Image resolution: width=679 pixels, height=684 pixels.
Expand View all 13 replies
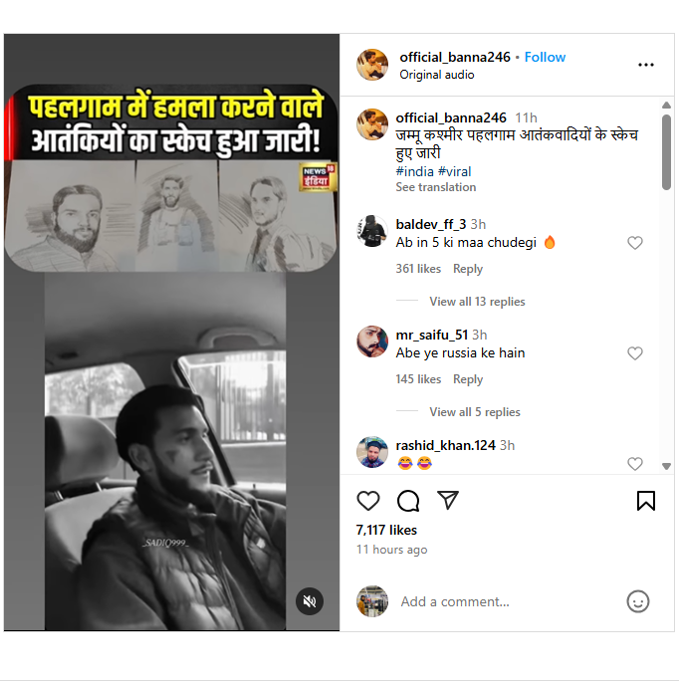477,302
